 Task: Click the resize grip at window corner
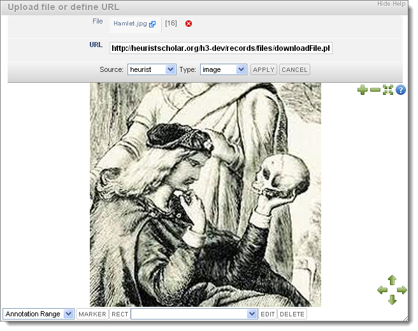(405, 318)
